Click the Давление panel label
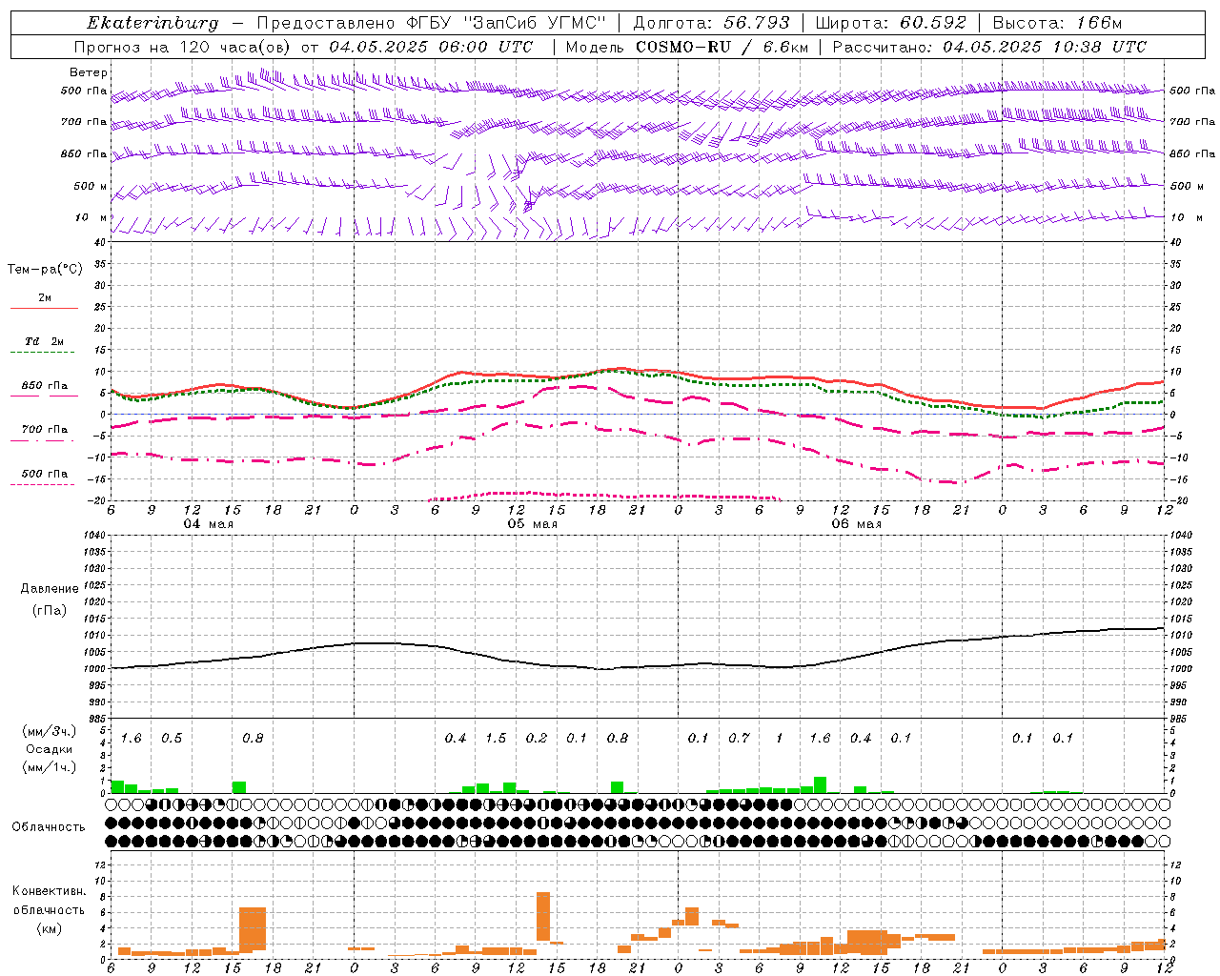This screenshot has height=976, width=1220. tap(50, 589)
